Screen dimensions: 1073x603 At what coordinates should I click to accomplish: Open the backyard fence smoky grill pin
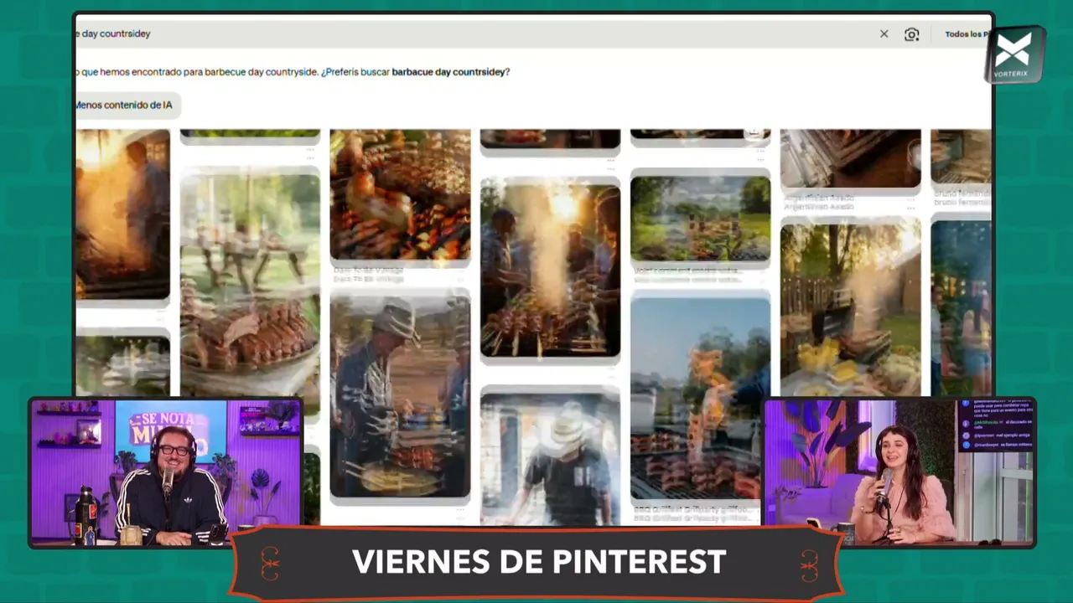(850, 307)
